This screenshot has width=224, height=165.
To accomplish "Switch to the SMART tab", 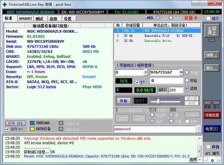I will pyautogui.click(x=25, y=18).
